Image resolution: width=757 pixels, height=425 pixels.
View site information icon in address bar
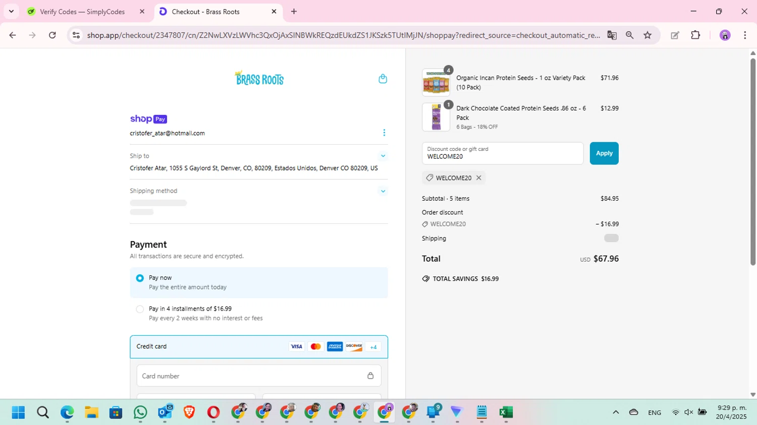[76, 35]
